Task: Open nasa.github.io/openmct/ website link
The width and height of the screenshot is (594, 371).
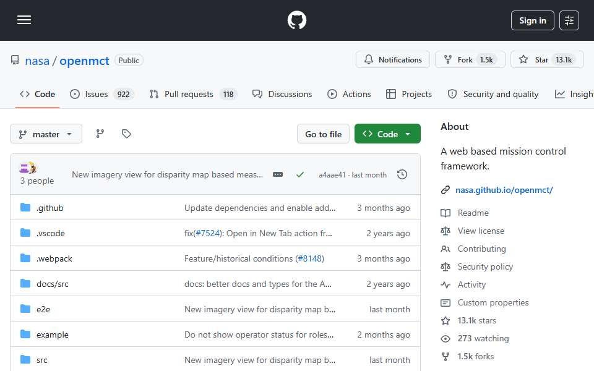Action: pyautogui.click(x=504, y=190)
